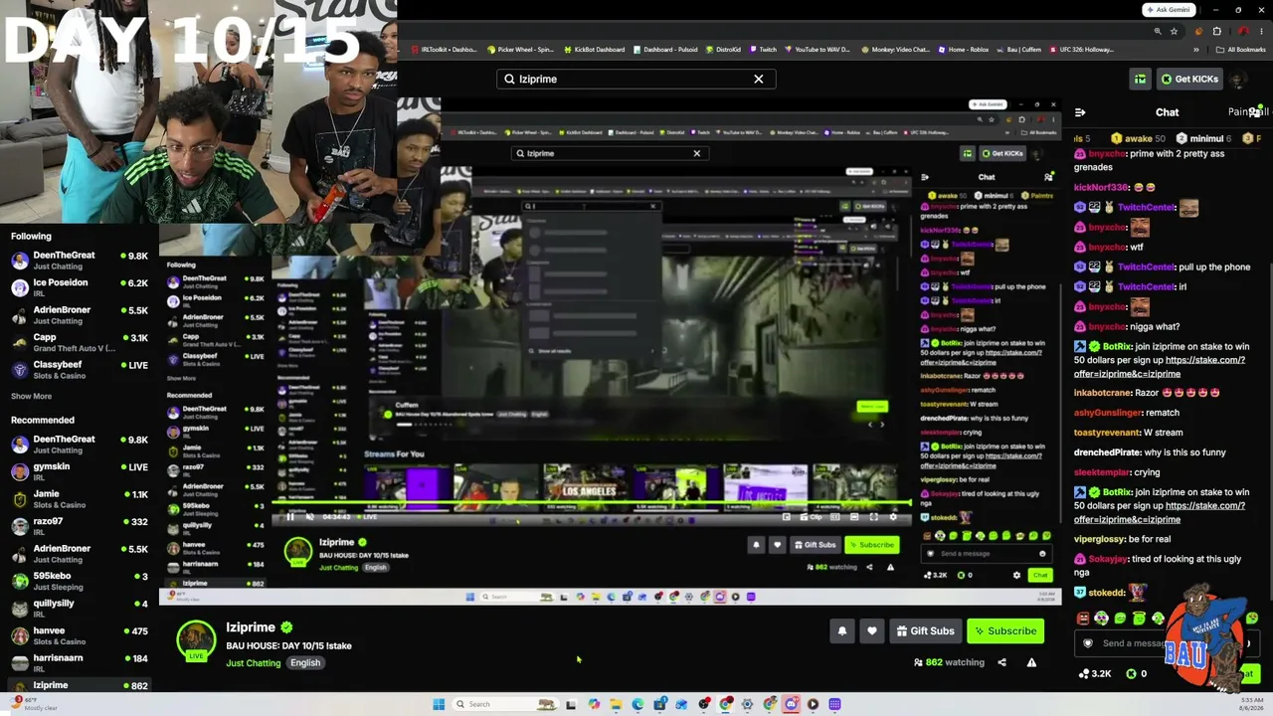The width and height of the screenshot is (1273, 716).
Task: Open Iziprime in the sidebar Recommended list
Action: tap(80, 685)
